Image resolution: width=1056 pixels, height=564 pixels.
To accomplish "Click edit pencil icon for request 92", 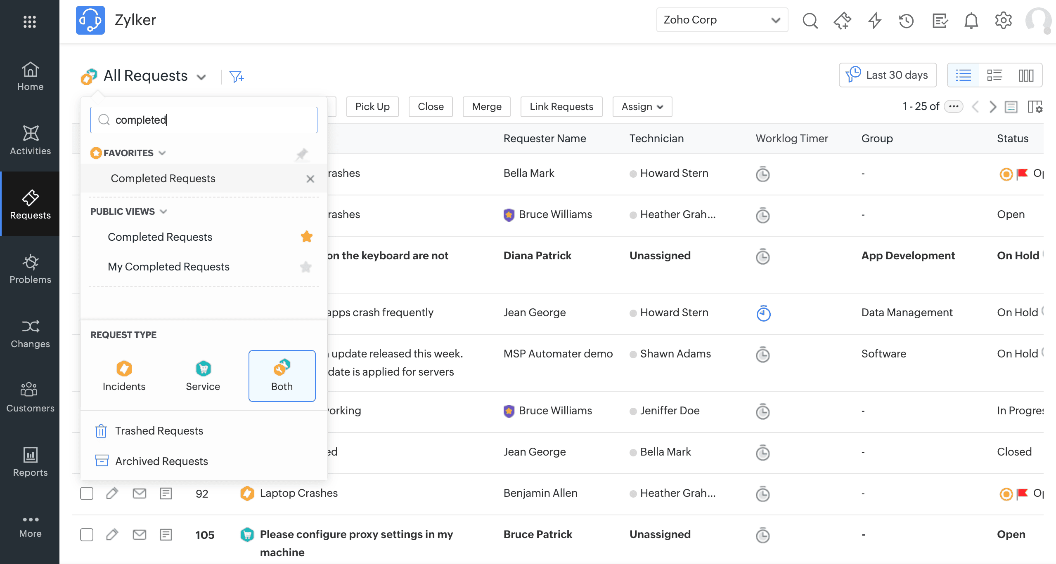I will pos(112,493).
